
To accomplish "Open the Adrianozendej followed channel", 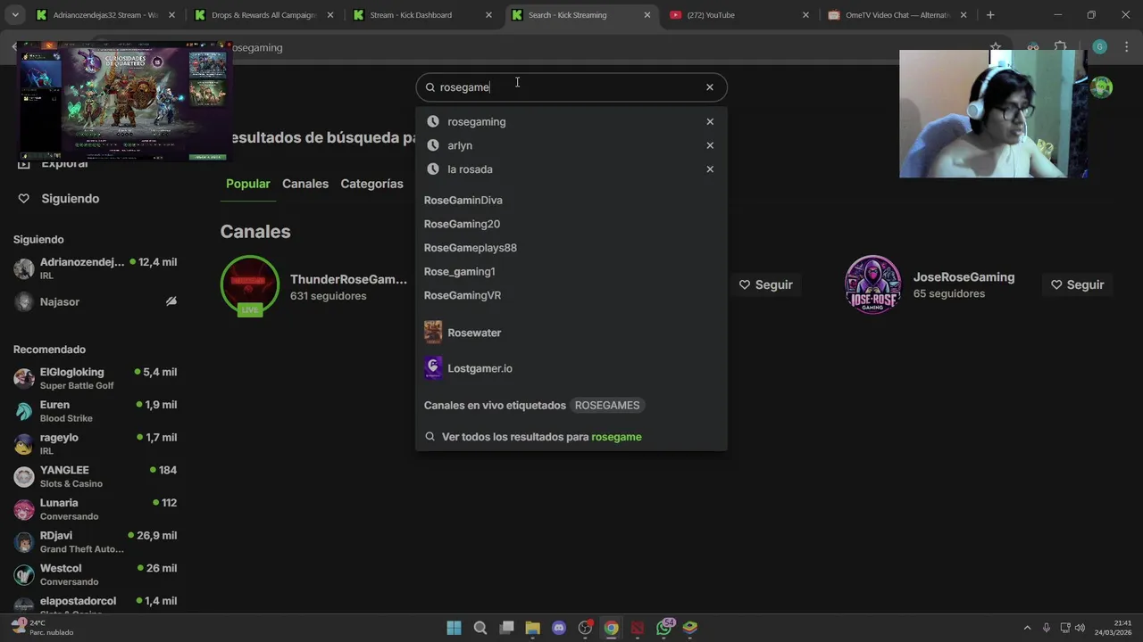I will (x=95, y=268).
